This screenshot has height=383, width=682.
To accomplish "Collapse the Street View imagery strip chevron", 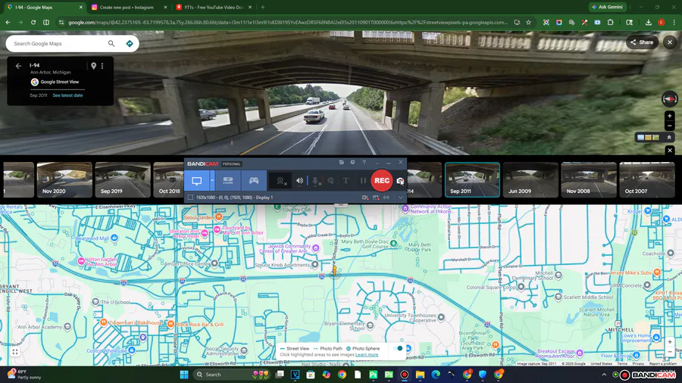I will (x=669, y=137).
